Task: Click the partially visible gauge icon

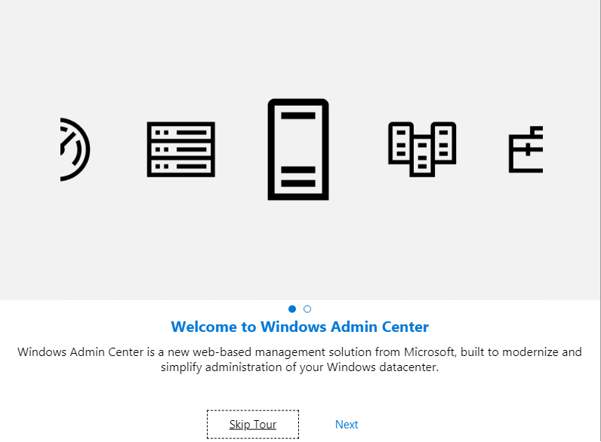Action: [74, 149]
